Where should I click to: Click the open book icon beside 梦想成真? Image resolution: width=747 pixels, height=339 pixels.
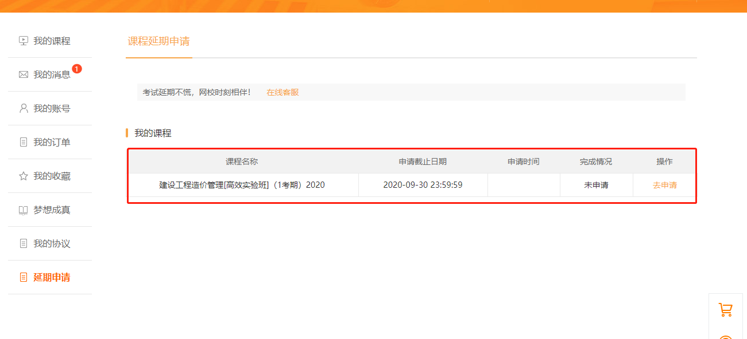pos(23,210)
